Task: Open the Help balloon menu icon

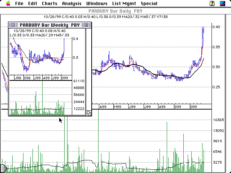Action: pyautogui.click(x=212, y=3)
